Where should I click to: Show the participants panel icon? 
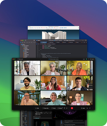pyautogui.click(x=87, y=108)
